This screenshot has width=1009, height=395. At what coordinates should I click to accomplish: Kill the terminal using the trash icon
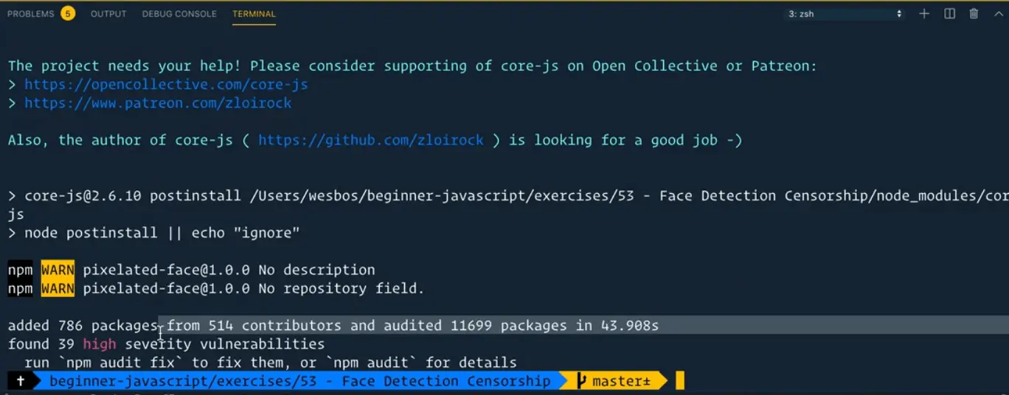pos(974,14)
